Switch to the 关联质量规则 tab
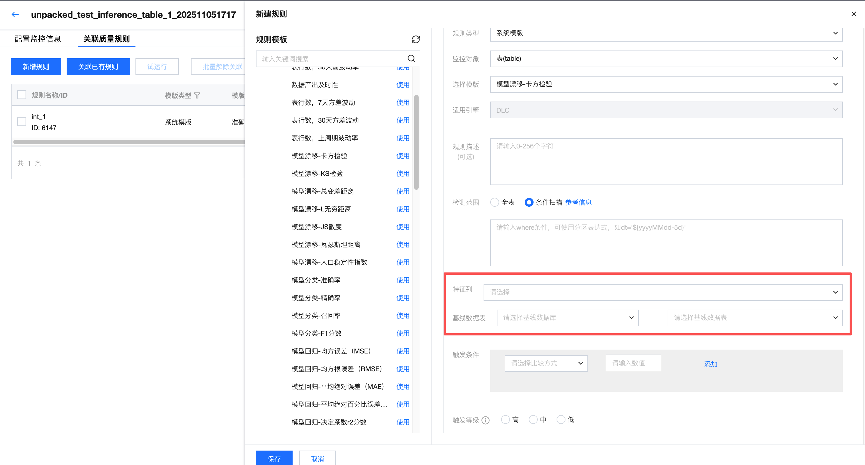This screenshot has width=865, height=465. coord(106,39)
